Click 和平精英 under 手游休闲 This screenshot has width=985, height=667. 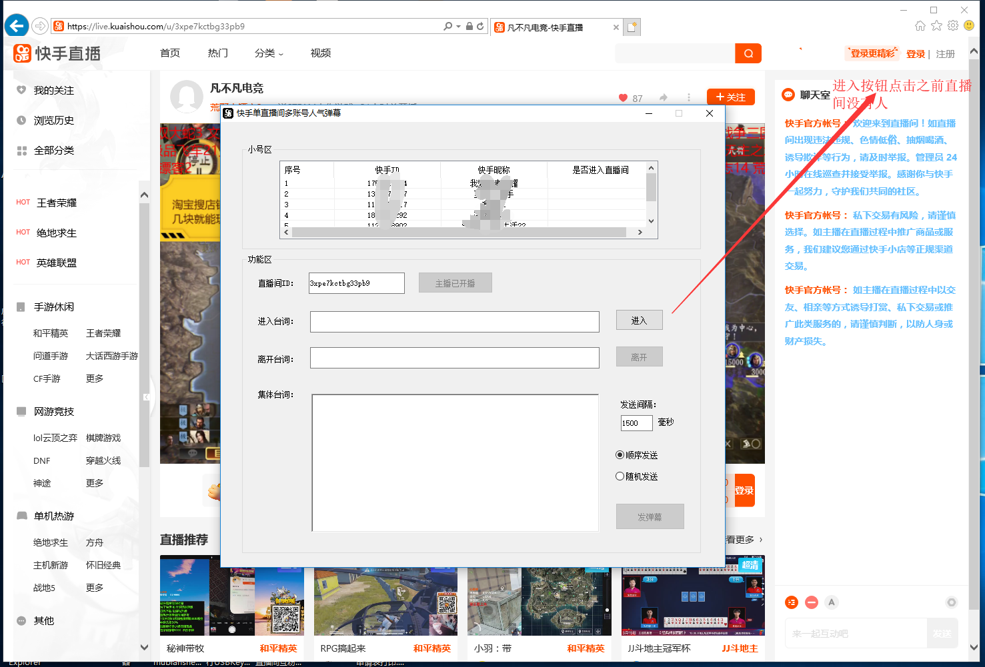tap(51, 333)
